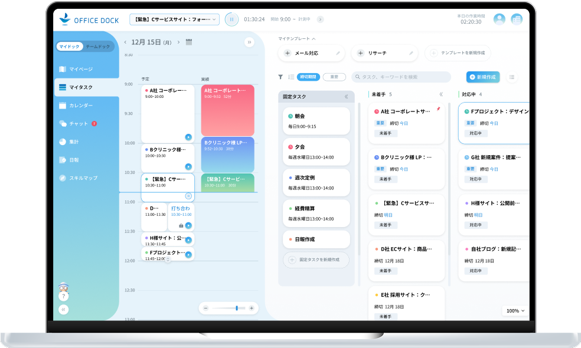Screen dimensions: 581x348
Task: Adjust the calendar zoom slider
Action: point(236,308)
